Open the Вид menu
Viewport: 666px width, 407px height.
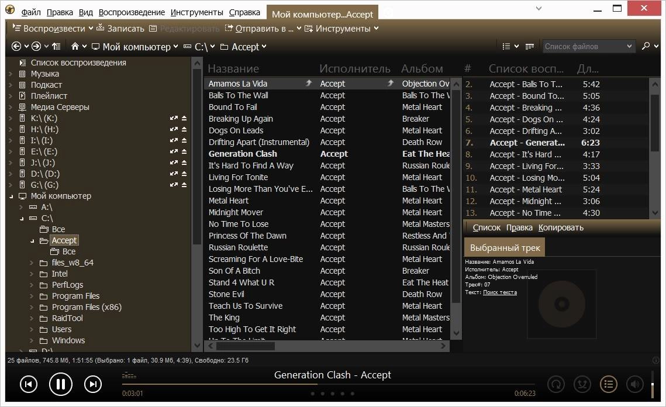86,12
